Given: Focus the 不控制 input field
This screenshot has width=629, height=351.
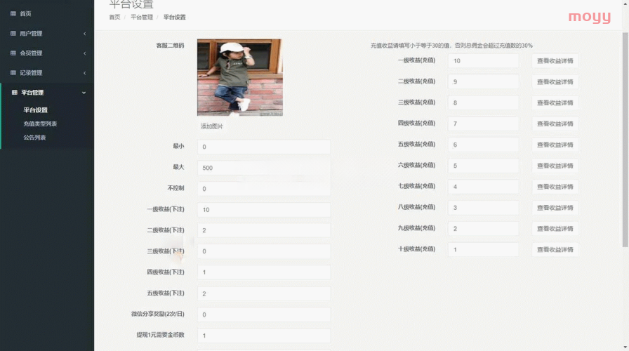Looking at the screenshot, I should click(x=264, y=189).
